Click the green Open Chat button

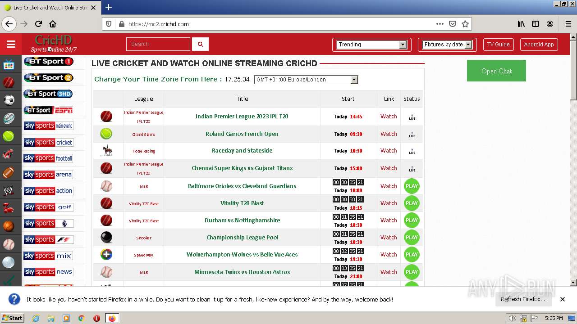pos(496,71)
